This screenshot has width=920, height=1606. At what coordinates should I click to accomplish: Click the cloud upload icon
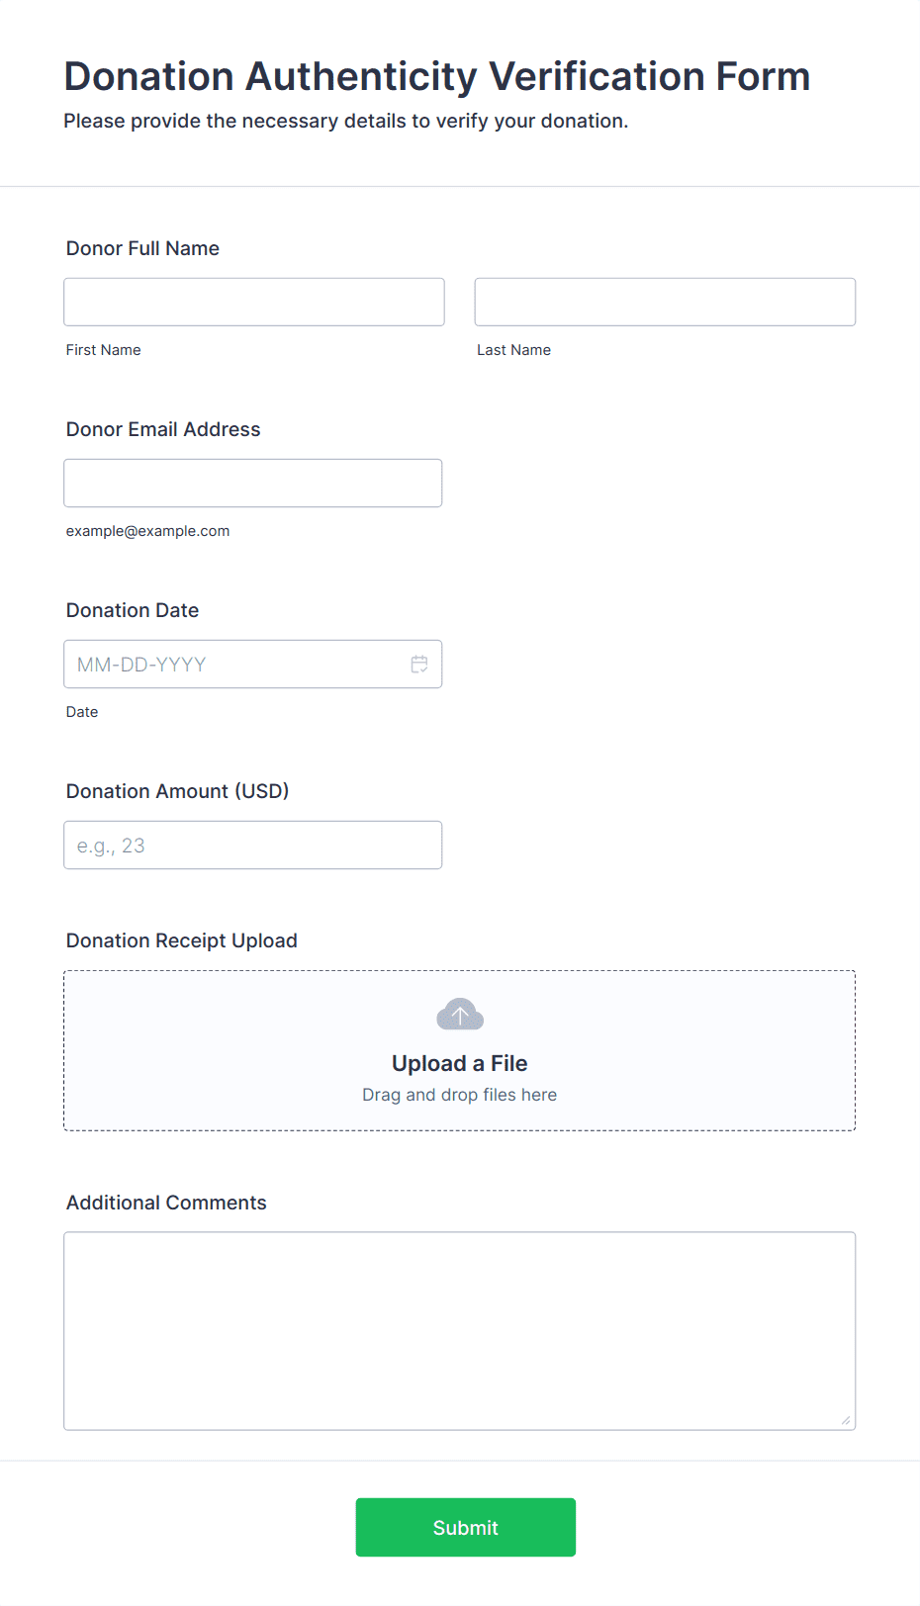coord(460,1015)
